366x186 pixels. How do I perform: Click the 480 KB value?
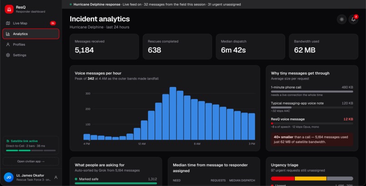[x=347, y=87]
